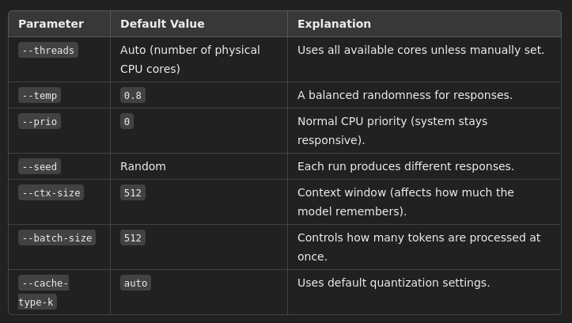572x323 pixels.
Task: Click the 'Auto (number of physical CPU cores)' cell
Action: tap(190, 59)
